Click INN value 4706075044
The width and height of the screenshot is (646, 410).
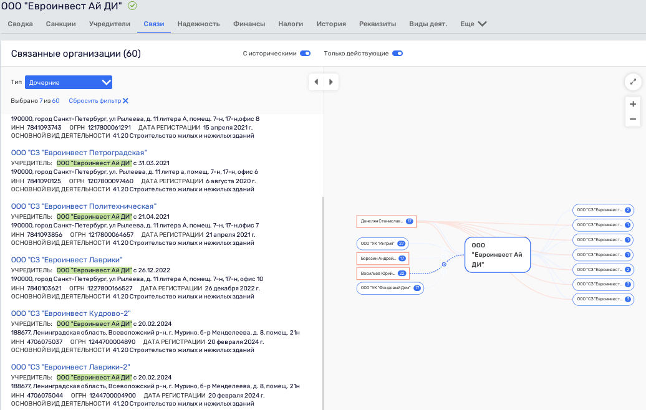coord(45,396)
